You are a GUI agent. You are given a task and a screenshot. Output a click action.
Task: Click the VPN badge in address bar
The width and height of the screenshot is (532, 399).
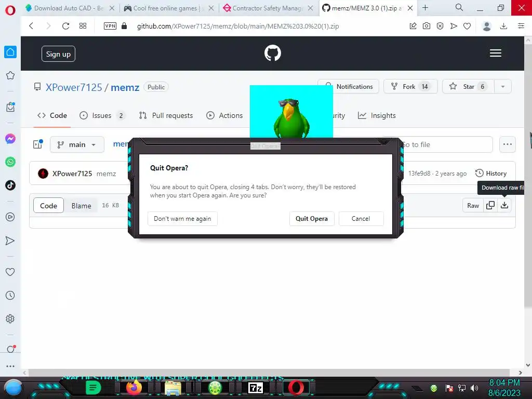110,26
